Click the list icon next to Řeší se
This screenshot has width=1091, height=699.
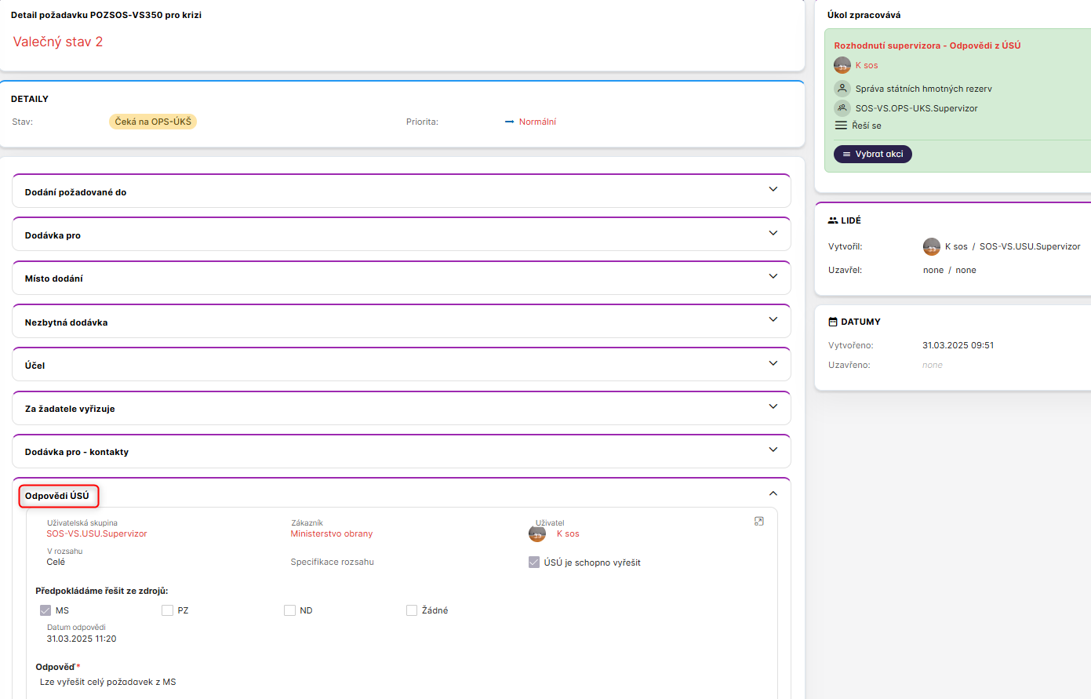coord(841,126)
